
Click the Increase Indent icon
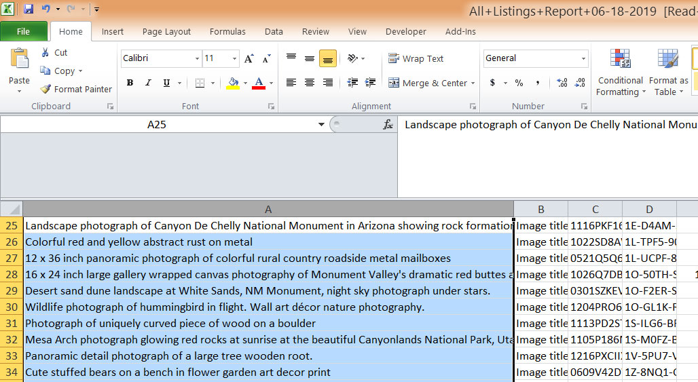pyautogui.click(x=371, y=83)
